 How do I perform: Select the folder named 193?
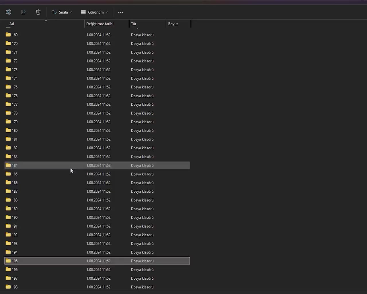click(15, 243)
